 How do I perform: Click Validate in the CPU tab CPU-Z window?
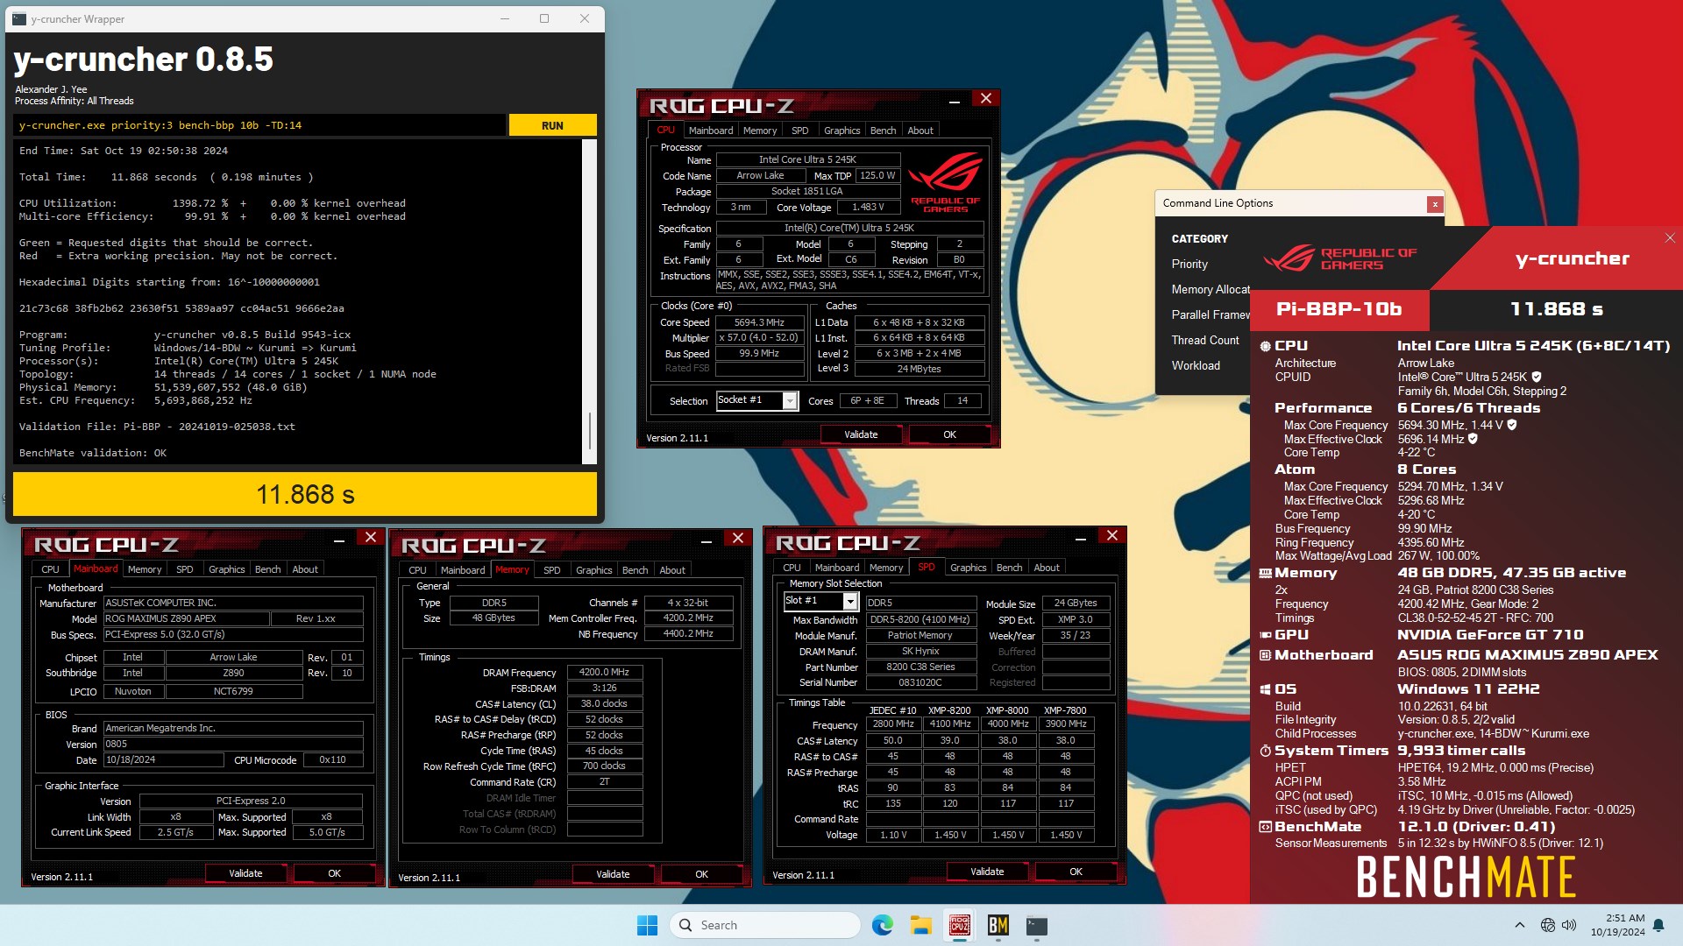861,434
